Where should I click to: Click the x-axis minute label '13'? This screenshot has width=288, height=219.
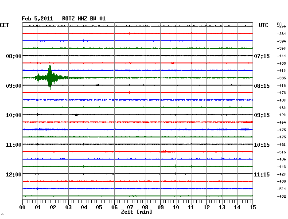(x=222, y=207)
